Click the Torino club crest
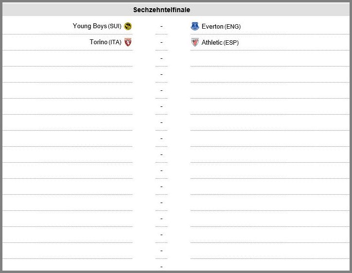 128,42
